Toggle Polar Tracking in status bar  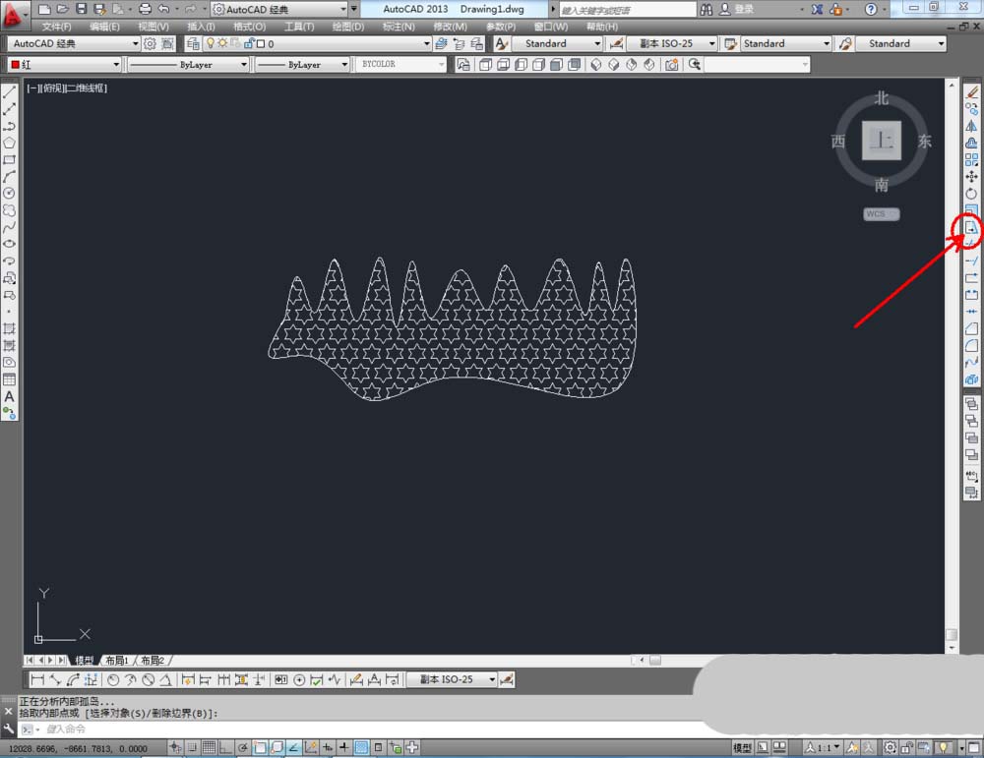[x=242, y=747]
